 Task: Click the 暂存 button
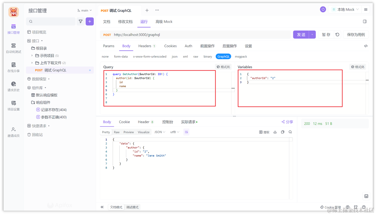(326, 35)
